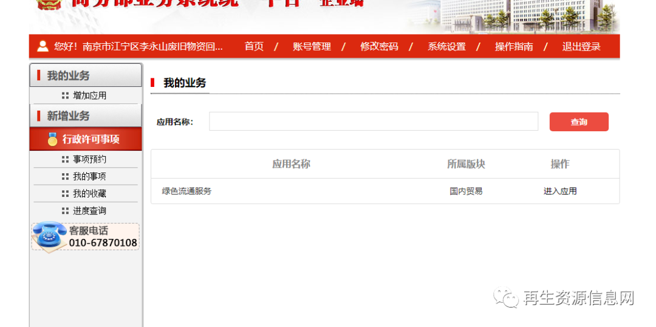Open 我的收藏 in the sidebar
656x327 pixels.
pyautogui.click(x=89, y=194)
